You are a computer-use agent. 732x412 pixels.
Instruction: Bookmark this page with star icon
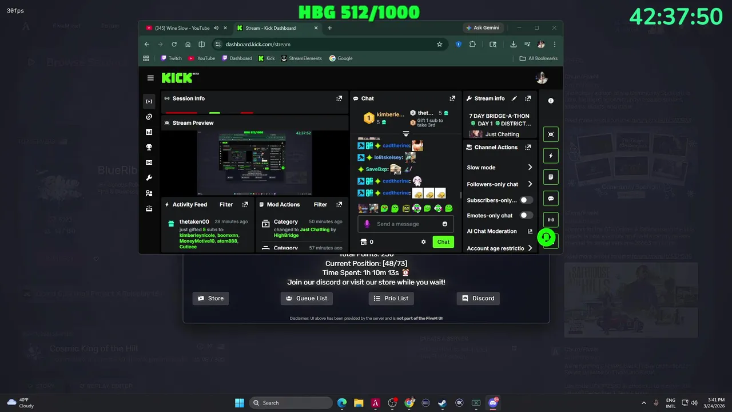pyautogui.click(x=439, y=44)
